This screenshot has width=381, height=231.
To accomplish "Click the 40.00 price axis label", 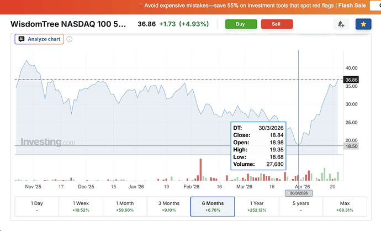I will pyautogui.click(x=351, y=68).
